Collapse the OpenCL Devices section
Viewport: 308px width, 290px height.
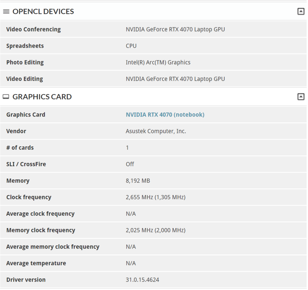(300, 12)
